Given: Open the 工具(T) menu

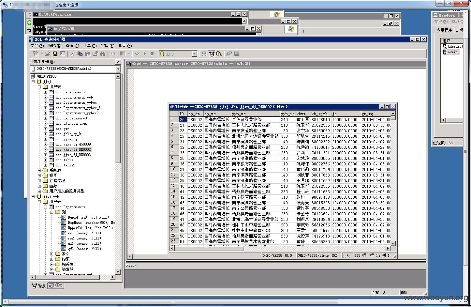Looking at the screenshot, I should click(x=90, y=46).
